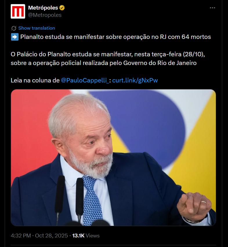
Task: Click the paragraph starting with O Palácio do Planalto
Action: (x=108, y=59)
